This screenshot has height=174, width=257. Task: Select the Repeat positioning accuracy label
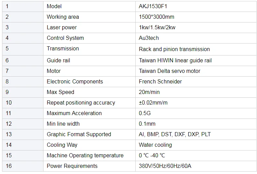(x=81, y=102)
